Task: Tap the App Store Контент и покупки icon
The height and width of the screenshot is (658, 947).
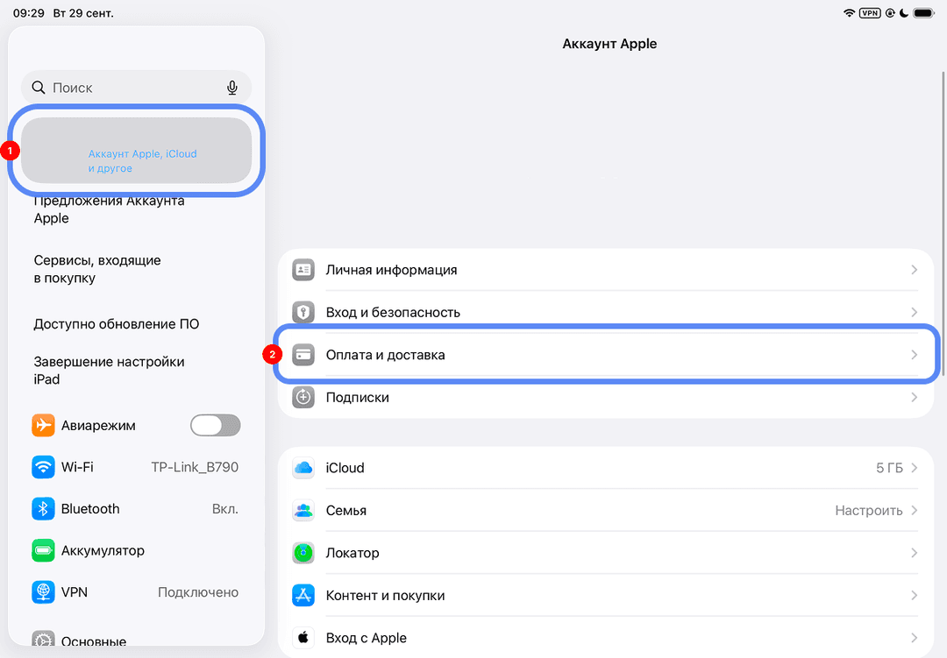Action: coord(303,595)
